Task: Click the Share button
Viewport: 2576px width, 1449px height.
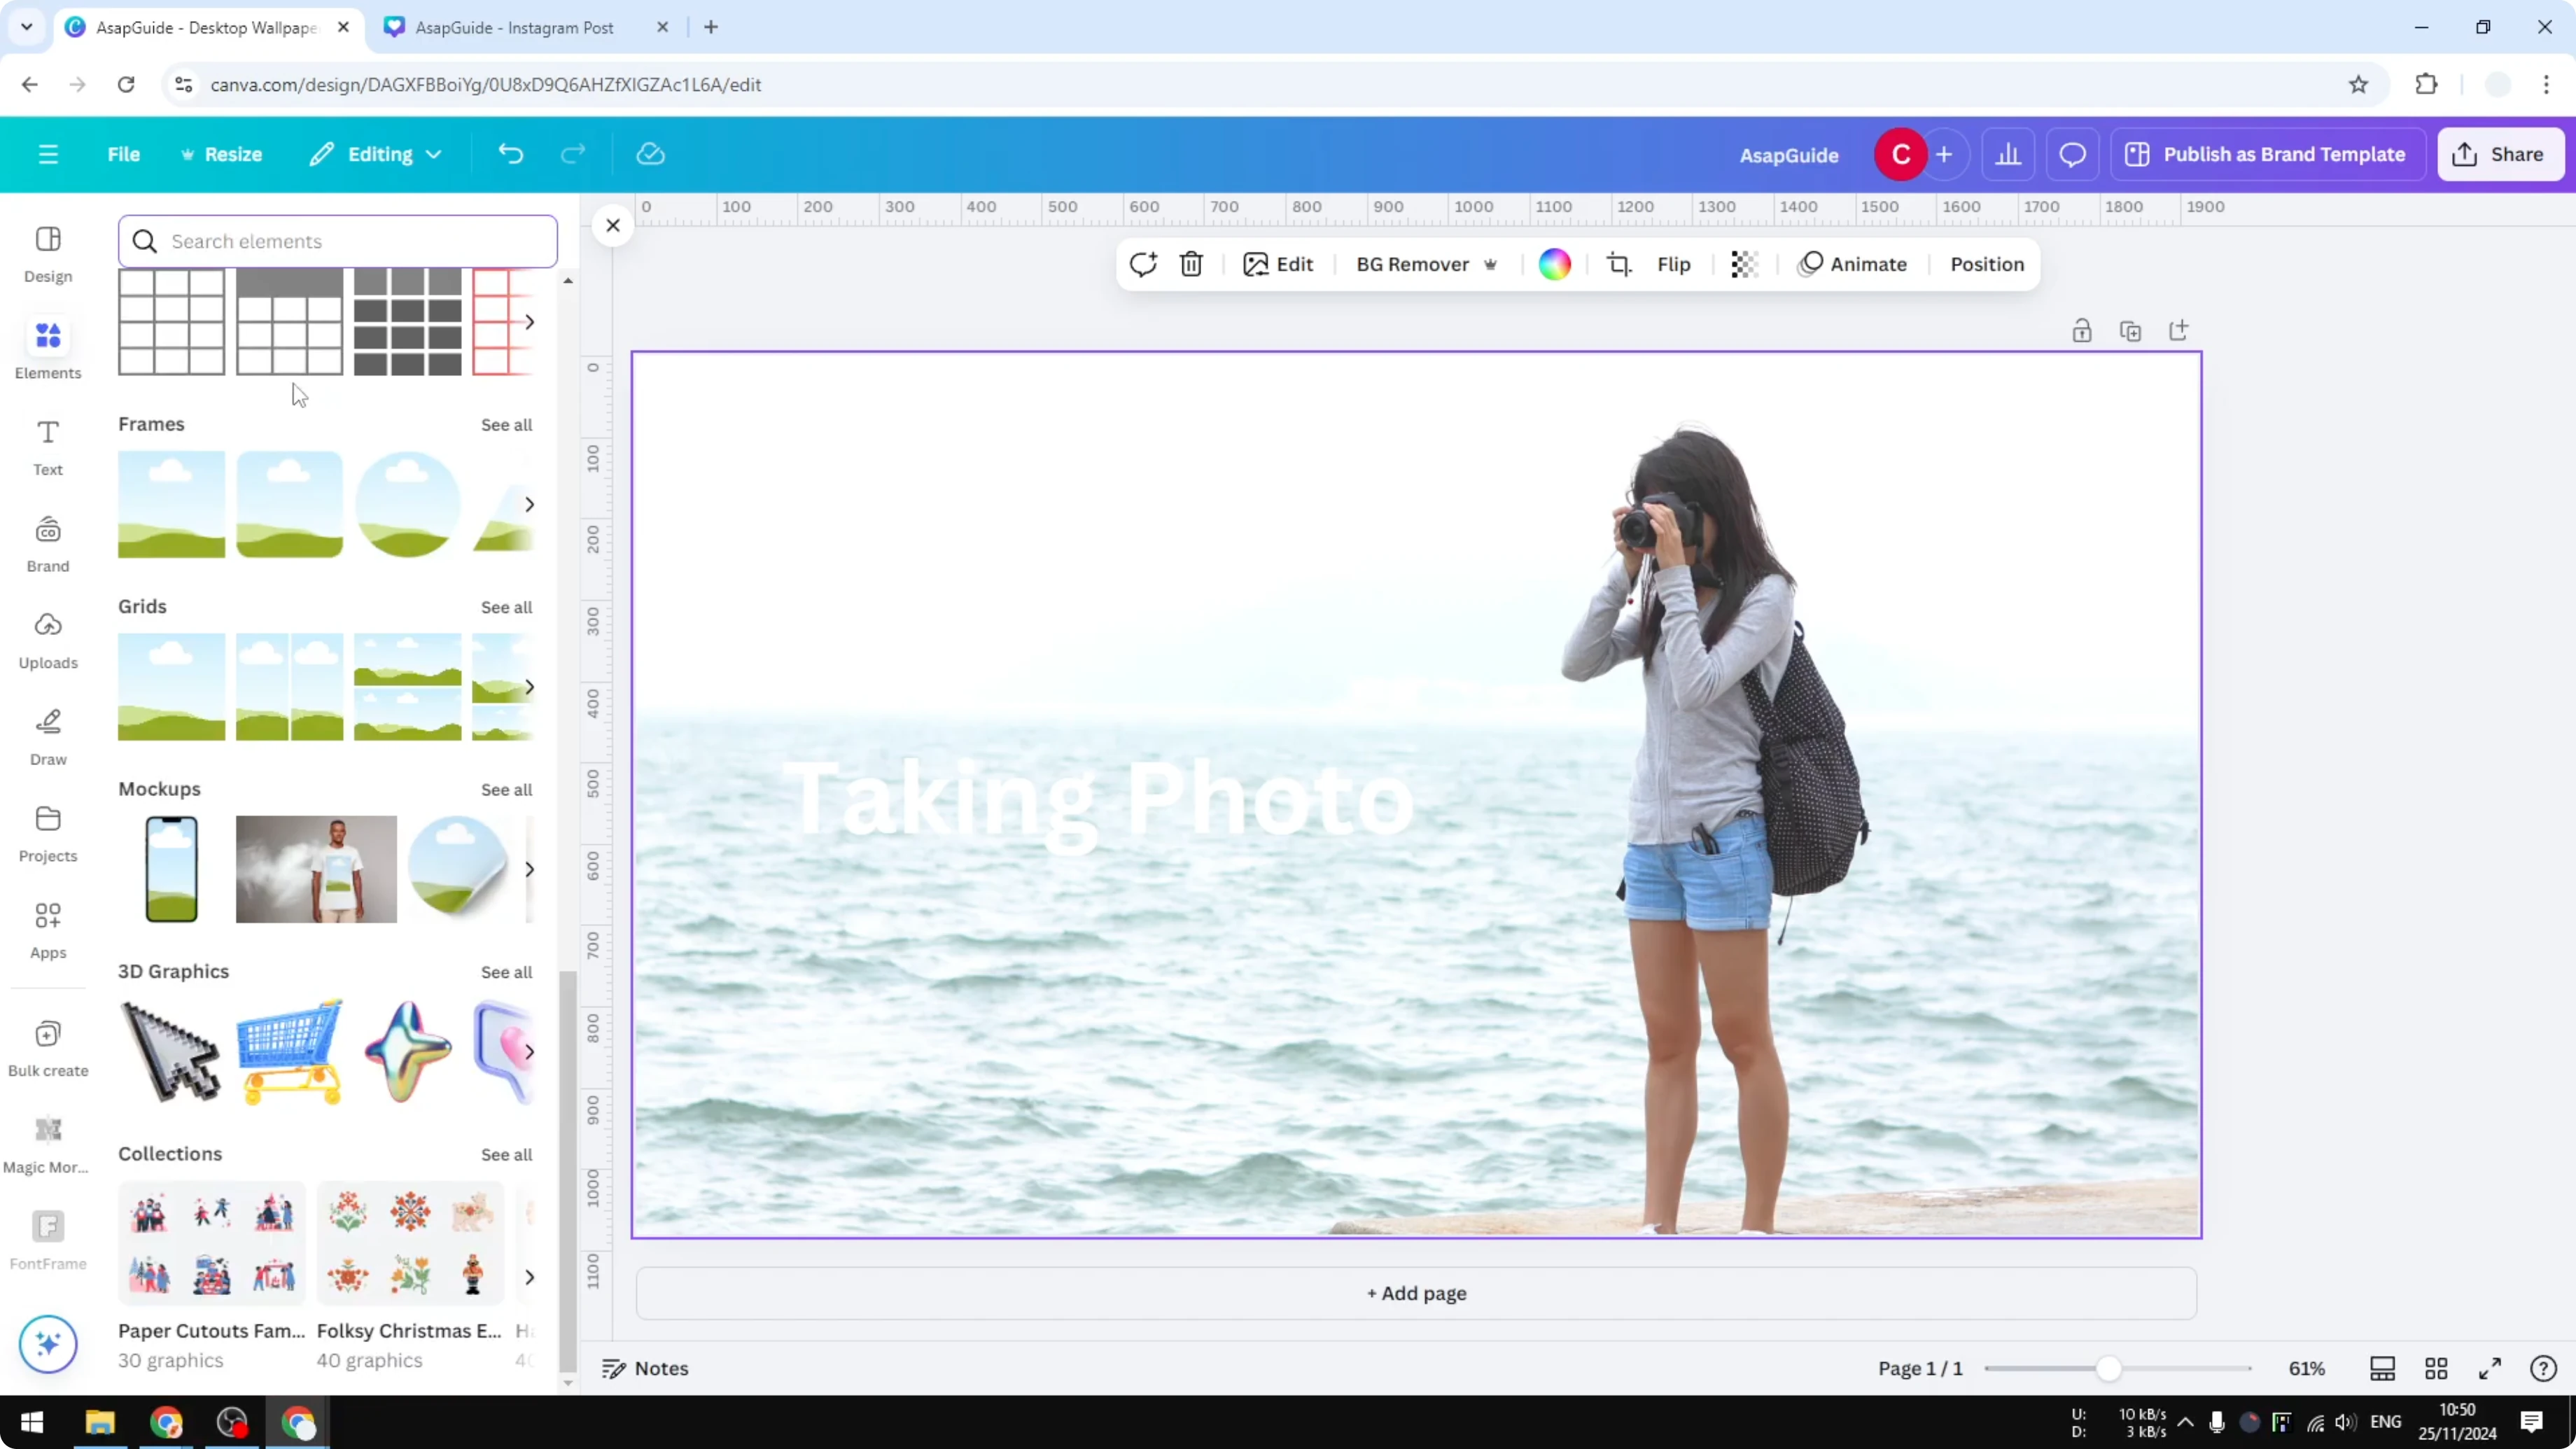Action: pyautogui.click(x=2501, y=153)
